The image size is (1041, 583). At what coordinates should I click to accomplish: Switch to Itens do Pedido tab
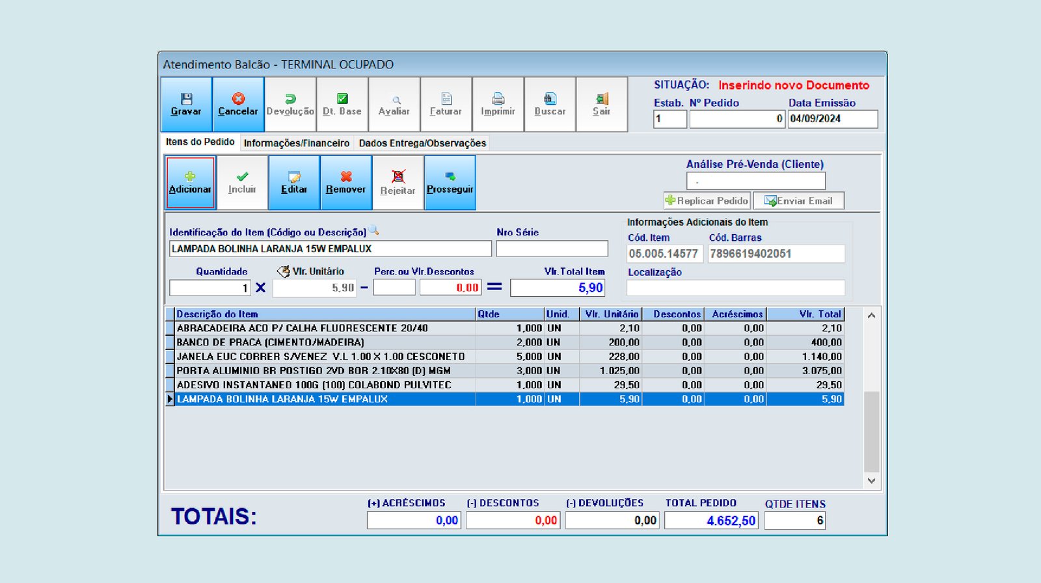(x=200, y=142)
